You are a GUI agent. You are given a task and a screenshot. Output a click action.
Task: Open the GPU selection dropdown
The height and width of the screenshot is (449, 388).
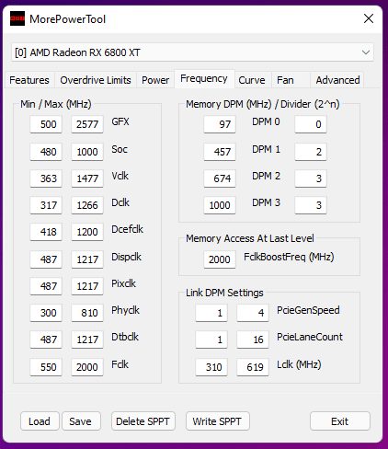click(192, 52)
